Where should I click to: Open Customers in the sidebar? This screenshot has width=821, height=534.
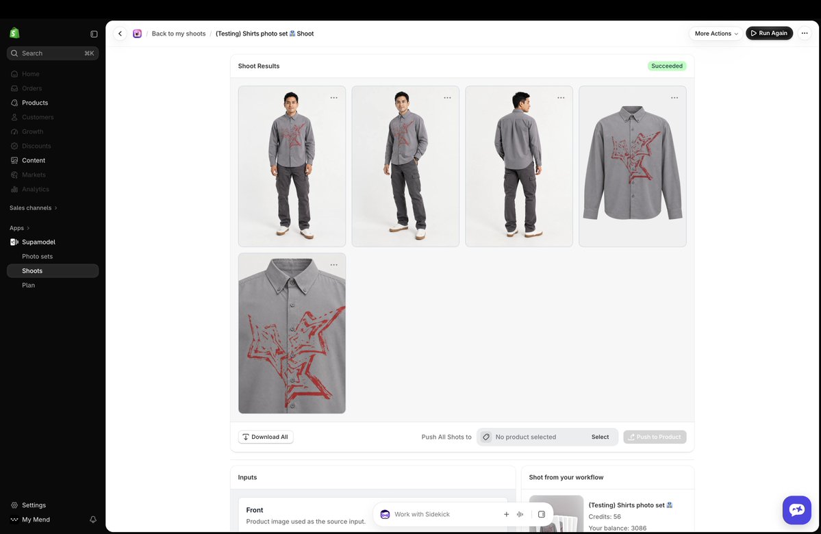(x=52, y=117)
